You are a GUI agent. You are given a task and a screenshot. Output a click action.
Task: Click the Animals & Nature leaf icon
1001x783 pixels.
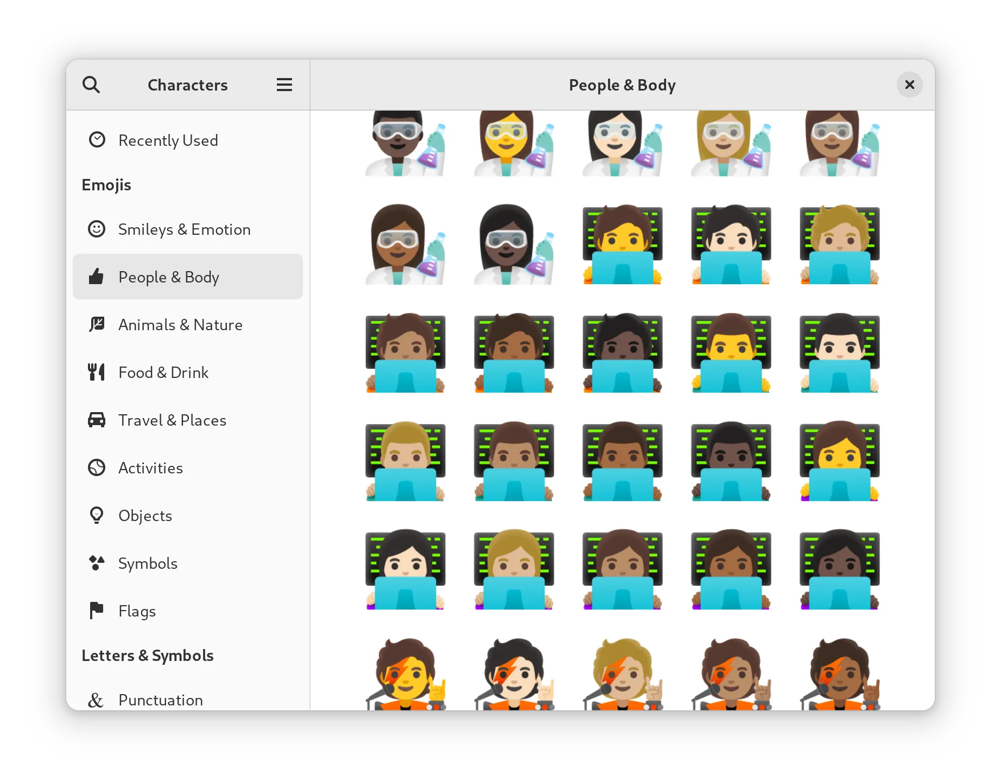coord(97,324)
